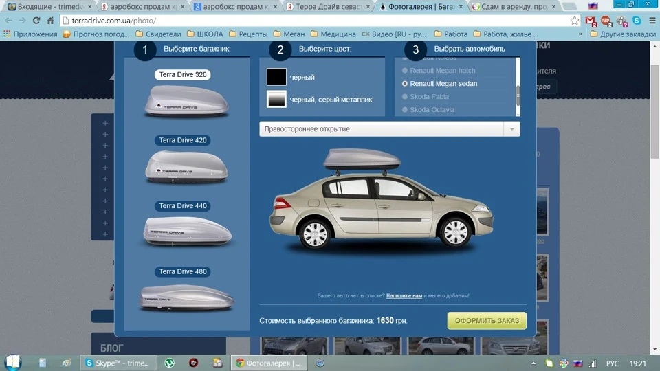The image size is (660, 371).
Task: Close the Входящие mail tab
Action: coord(89,7)
